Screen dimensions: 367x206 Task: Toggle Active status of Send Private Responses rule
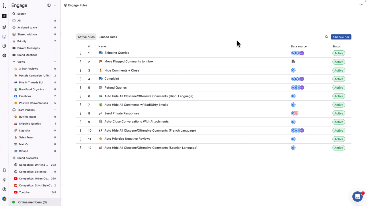click(x=339, y=113)
